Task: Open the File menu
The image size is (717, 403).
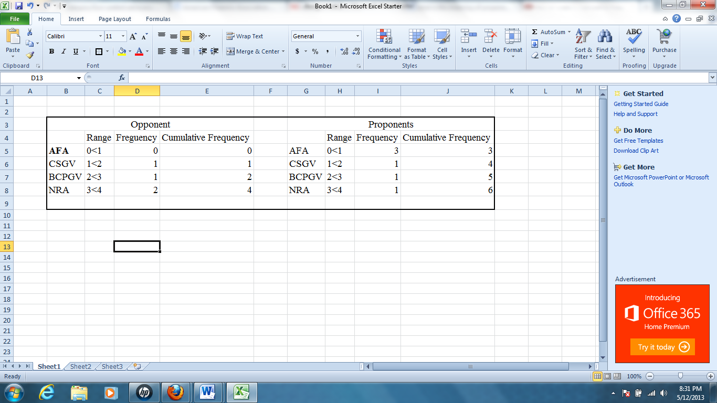Action: point(15,18)
